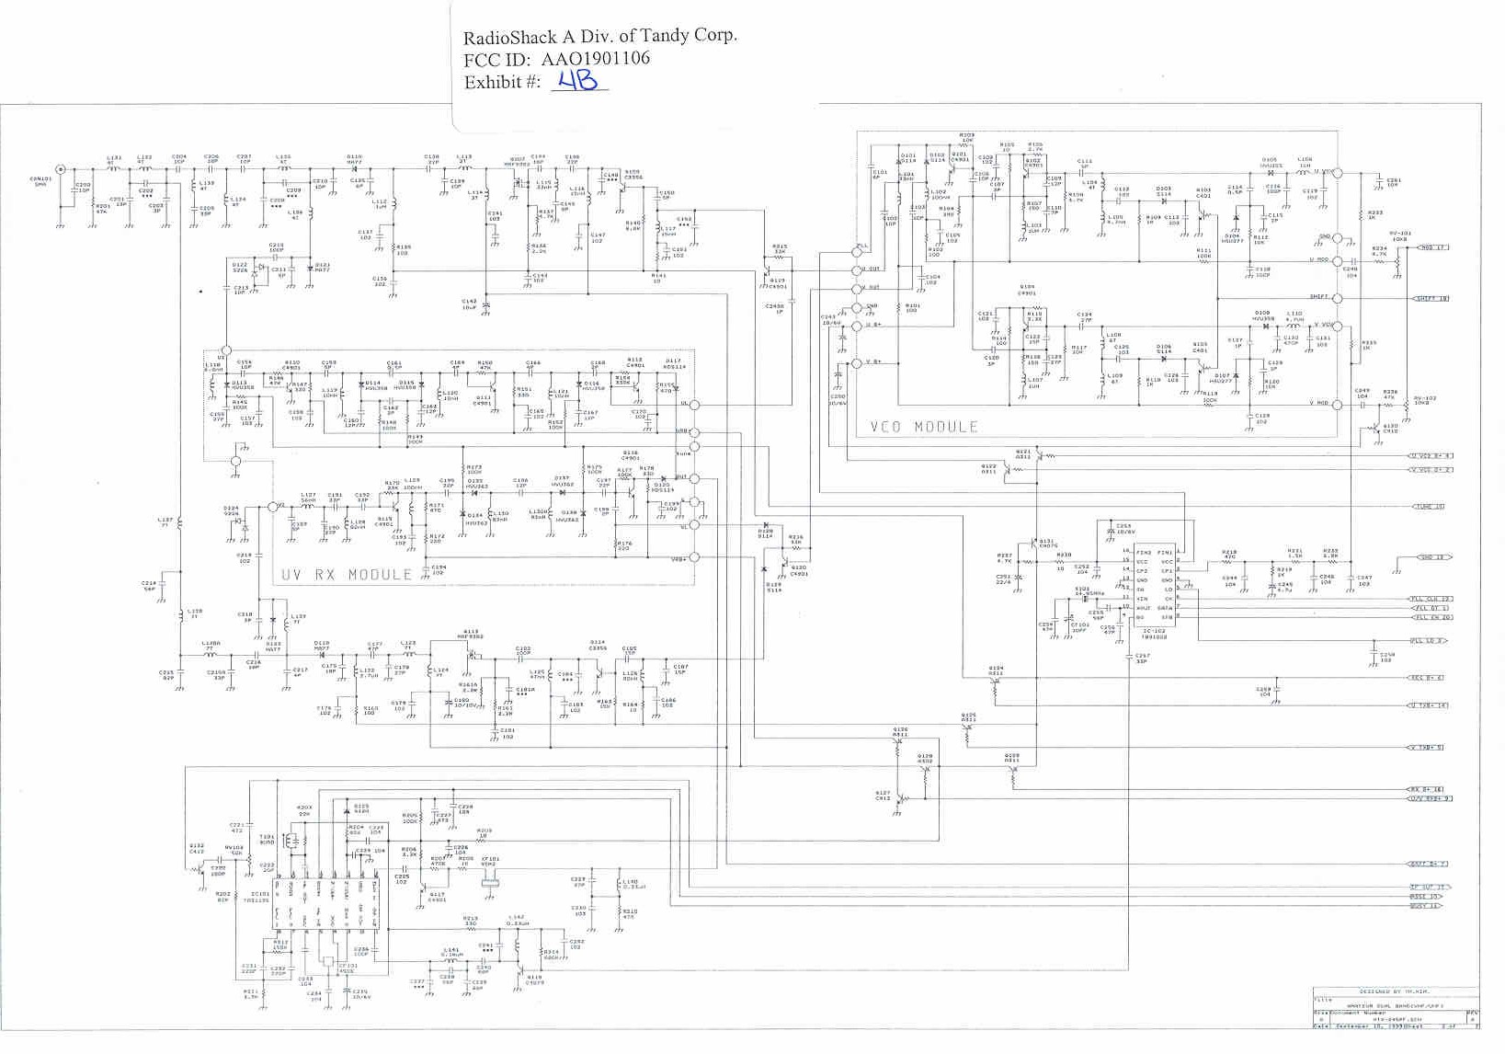Select the SHIFT 18 signal output label

pos(1431,299)
